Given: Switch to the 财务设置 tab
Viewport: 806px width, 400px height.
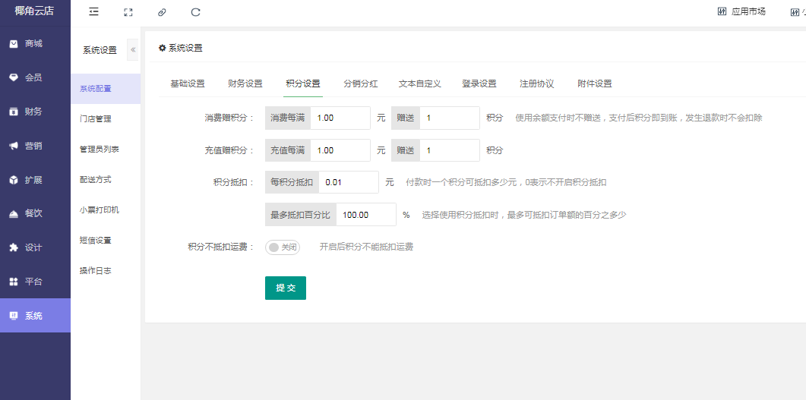Looking at the screenshot, I should (245, 83).
